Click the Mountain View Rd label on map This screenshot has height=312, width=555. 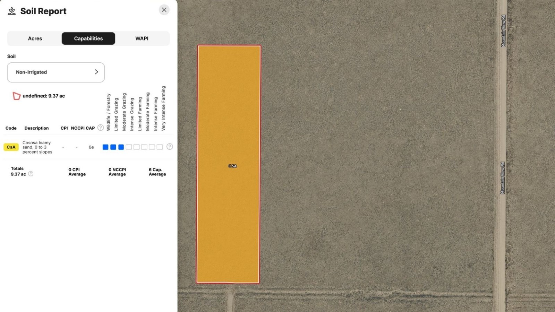[503, 31]
